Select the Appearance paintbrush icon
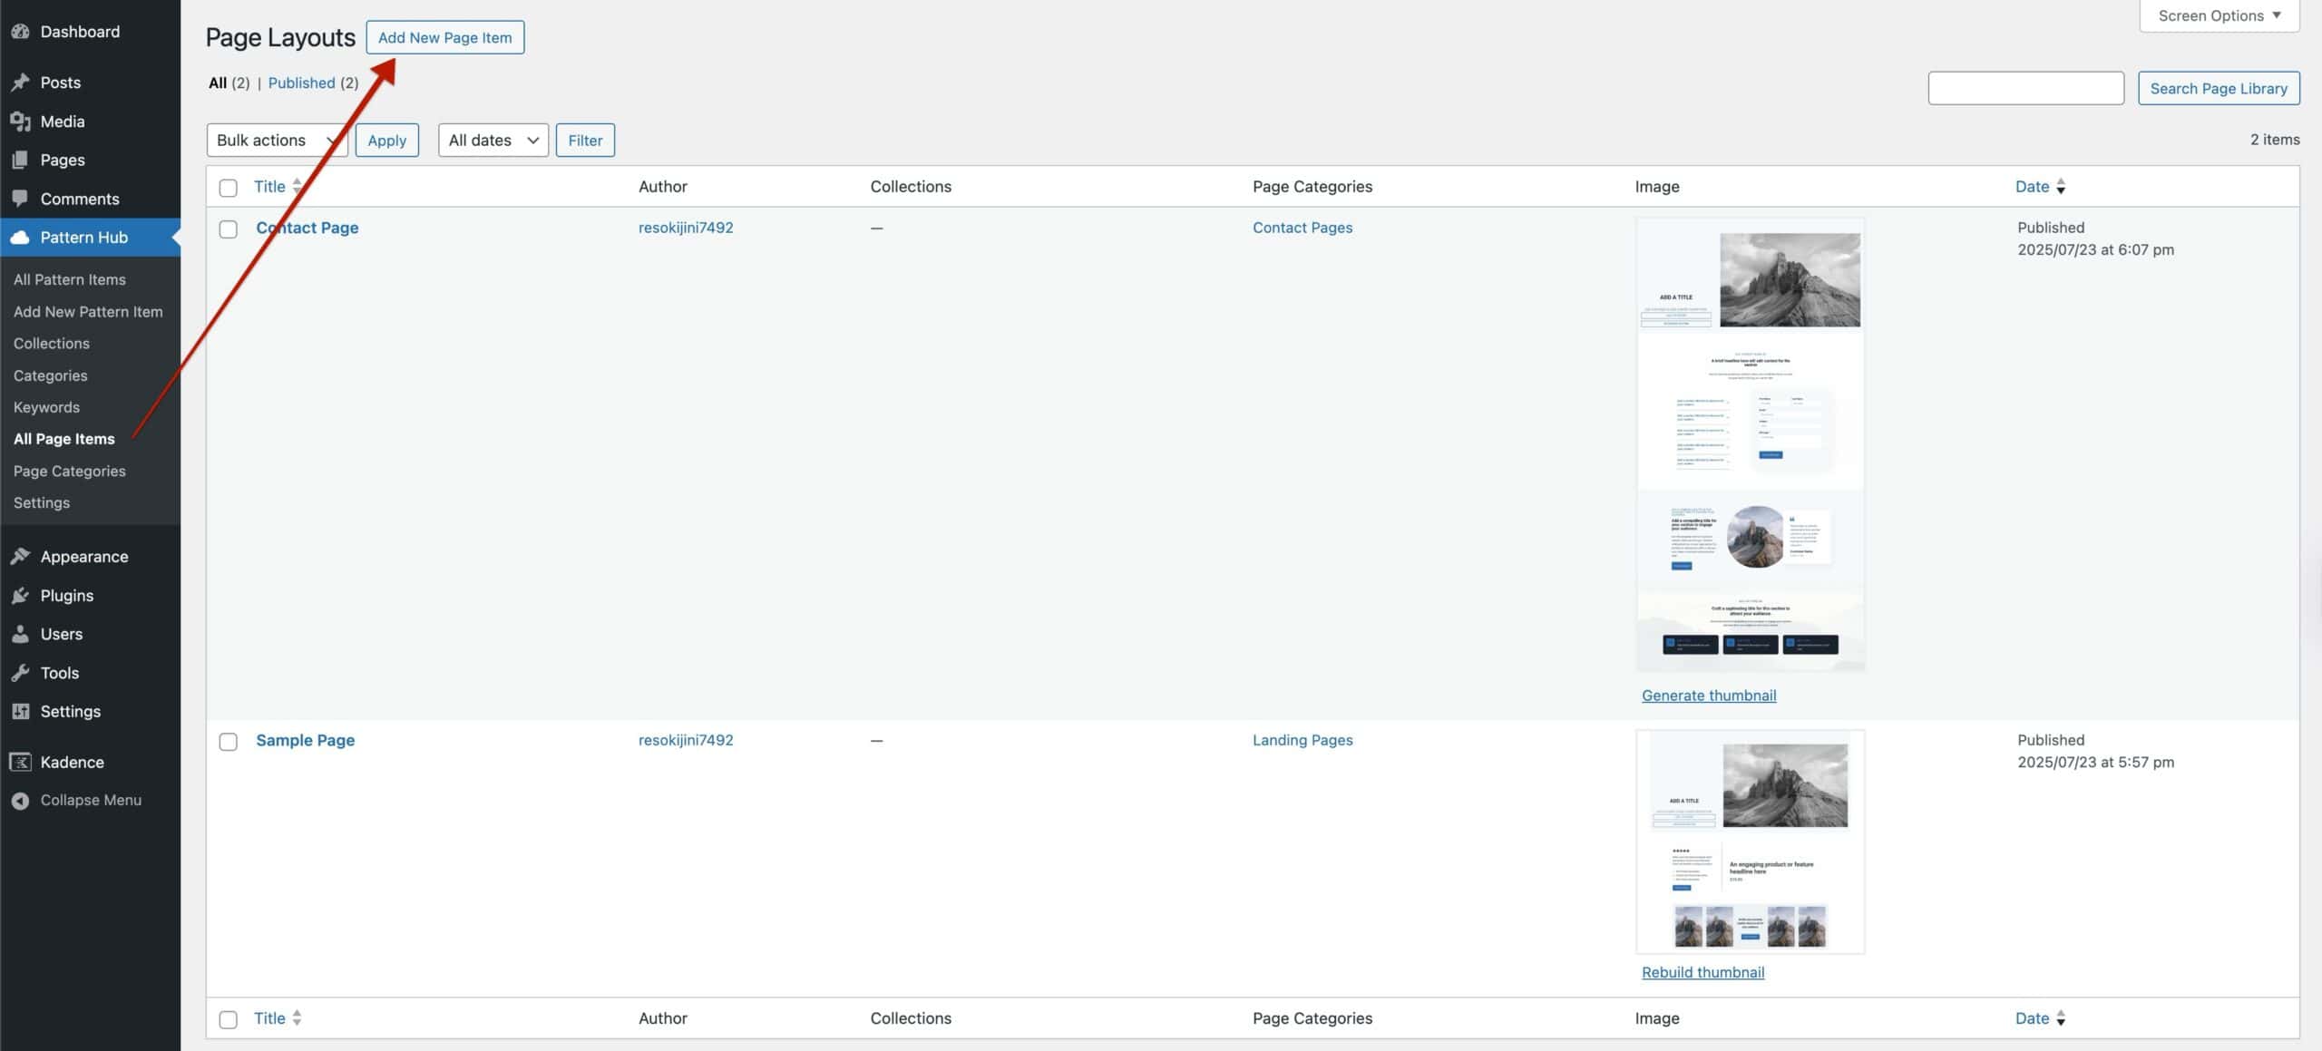The height and width of the screenshot is (1051, 2322). click(22, 556)
